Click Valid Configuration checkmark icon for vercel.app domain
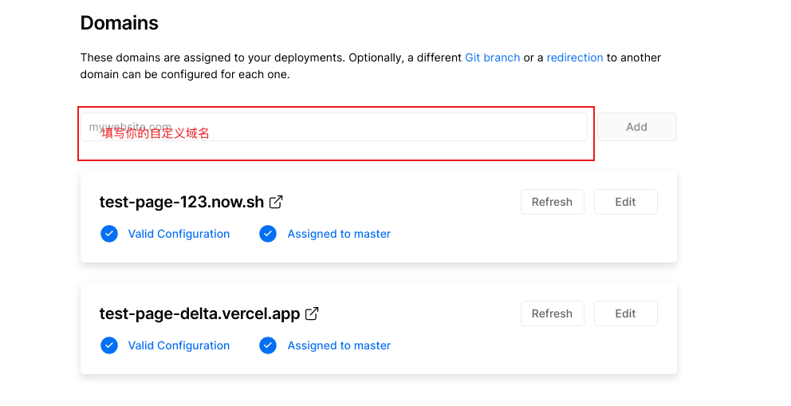 click(x=109, y=345)
